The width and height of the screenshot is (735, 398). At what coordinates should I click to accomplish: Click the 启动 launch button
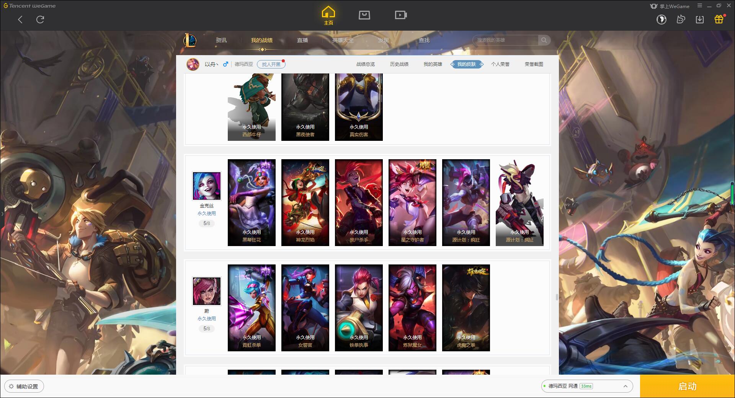688,386
